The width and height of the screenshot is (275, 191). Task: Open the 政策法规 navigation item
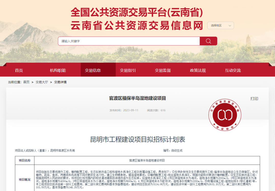click(198, 70)
